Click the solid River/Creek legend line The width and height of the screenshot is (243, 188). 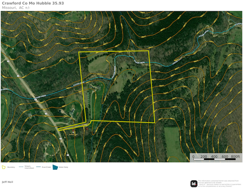[38, 167]
